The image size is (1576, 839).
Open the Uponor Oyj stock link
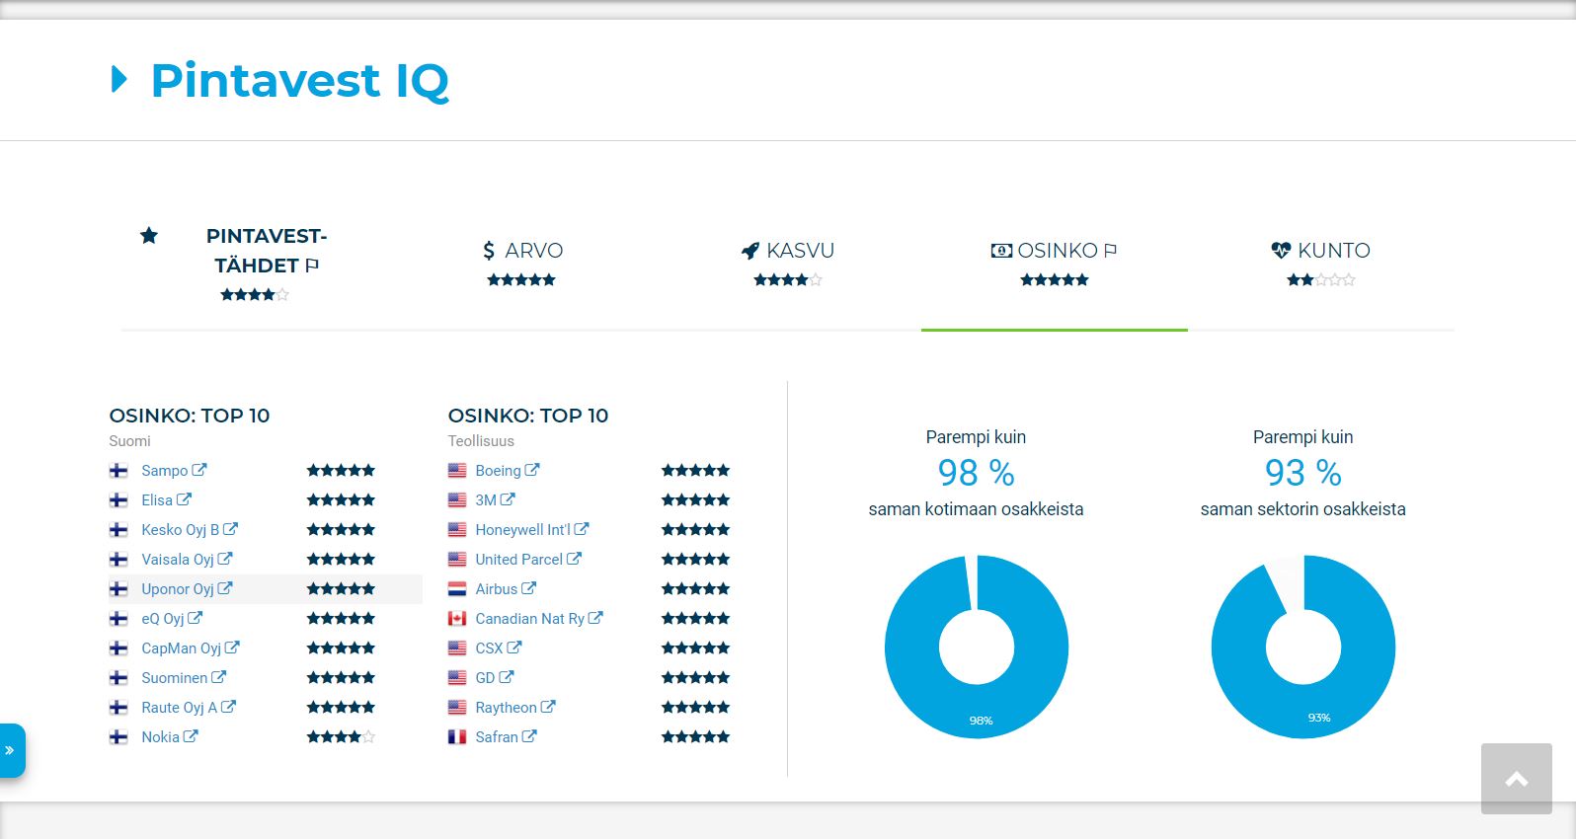[187, 589]
